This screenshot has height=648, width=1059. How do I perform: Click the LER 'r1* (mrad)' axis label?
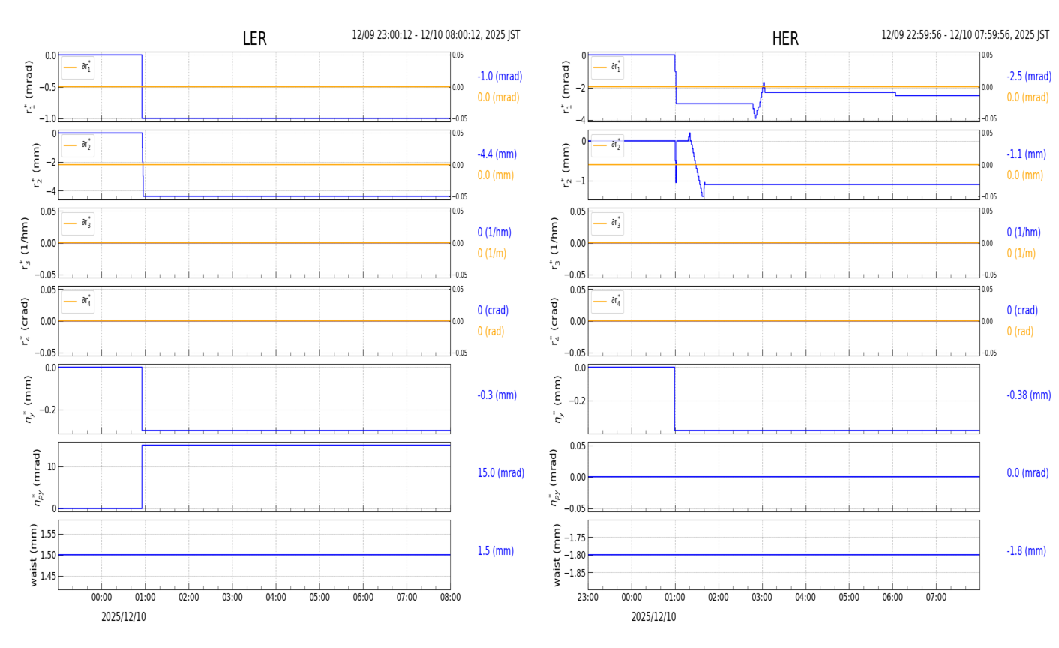click(30, 87)
